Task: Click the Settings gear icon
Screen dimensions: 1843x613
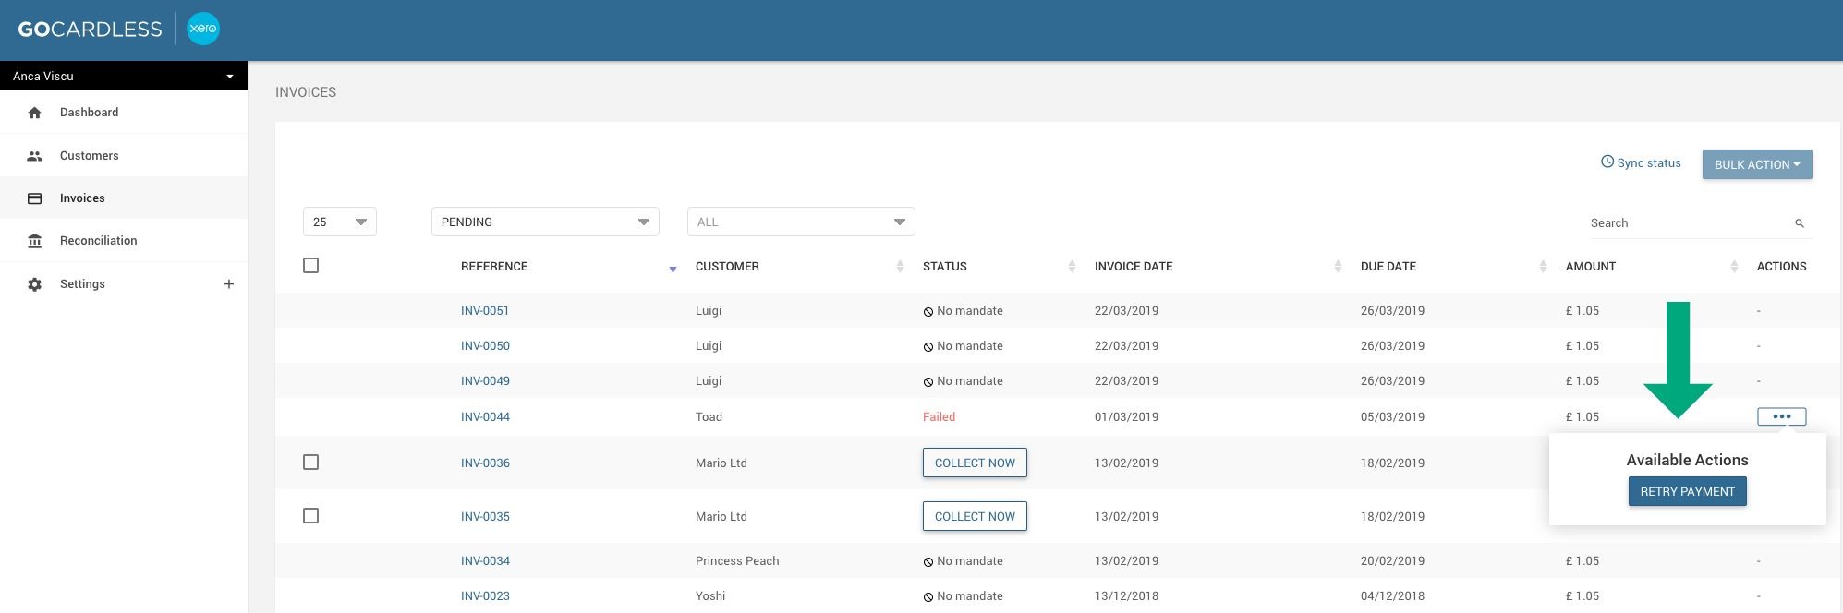Action: coord(35,284)
